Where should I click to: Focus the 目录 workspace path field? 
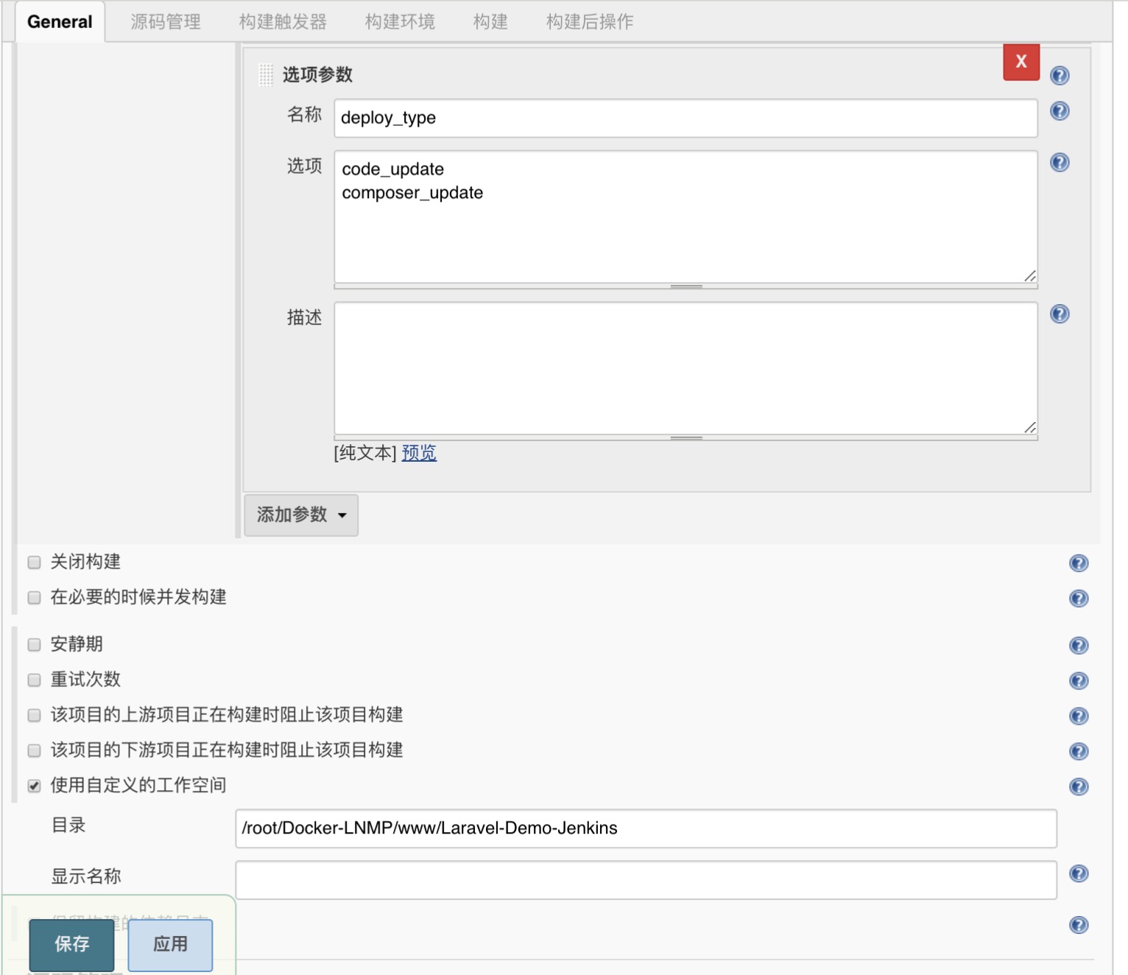click(646, 828)
